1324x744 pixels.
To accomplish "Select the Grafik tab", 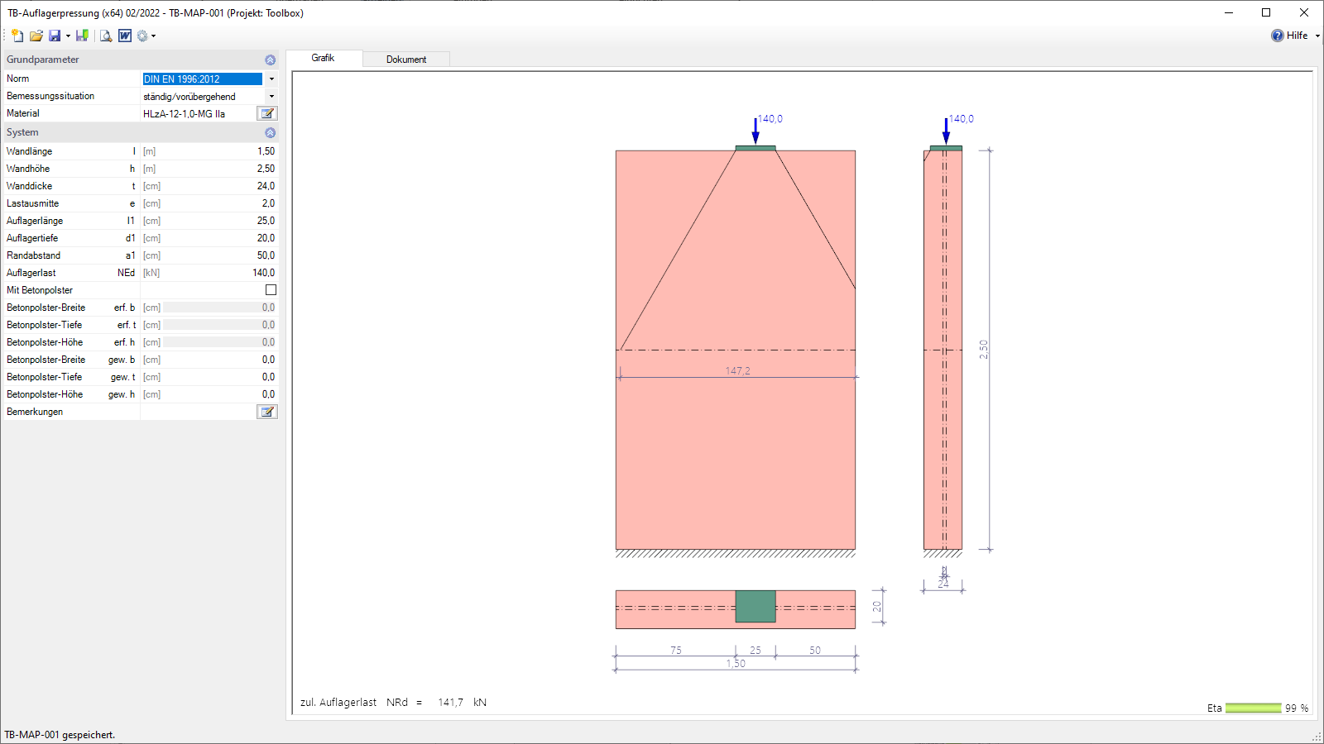I will click(323, 58).
